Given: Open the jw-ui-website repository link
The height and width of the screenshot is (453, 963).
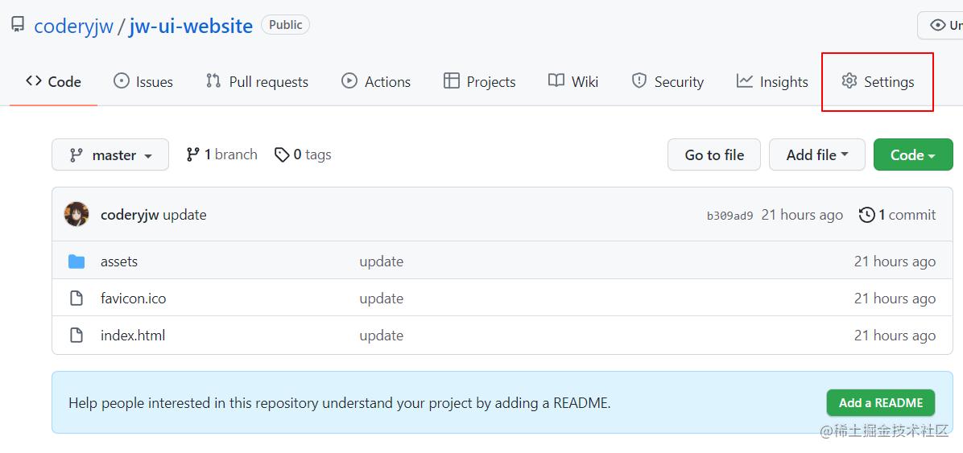Looking at the screenshot, I should coord(191,26).
